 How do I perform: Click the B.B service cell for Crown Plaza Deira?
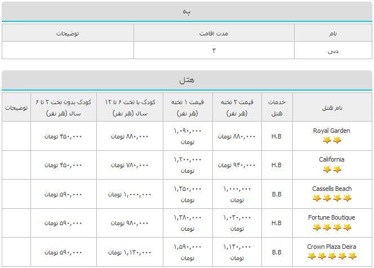277,252
